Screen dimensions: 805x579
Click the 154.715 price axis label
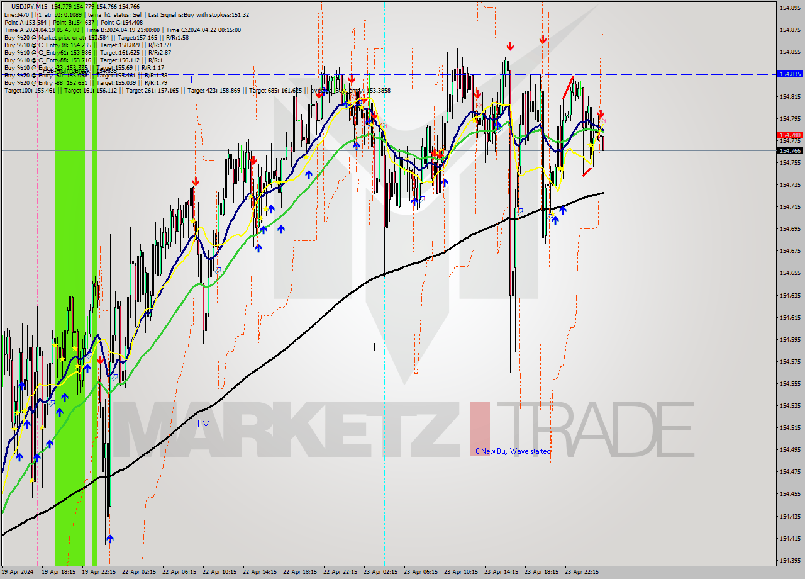[790, 206]
